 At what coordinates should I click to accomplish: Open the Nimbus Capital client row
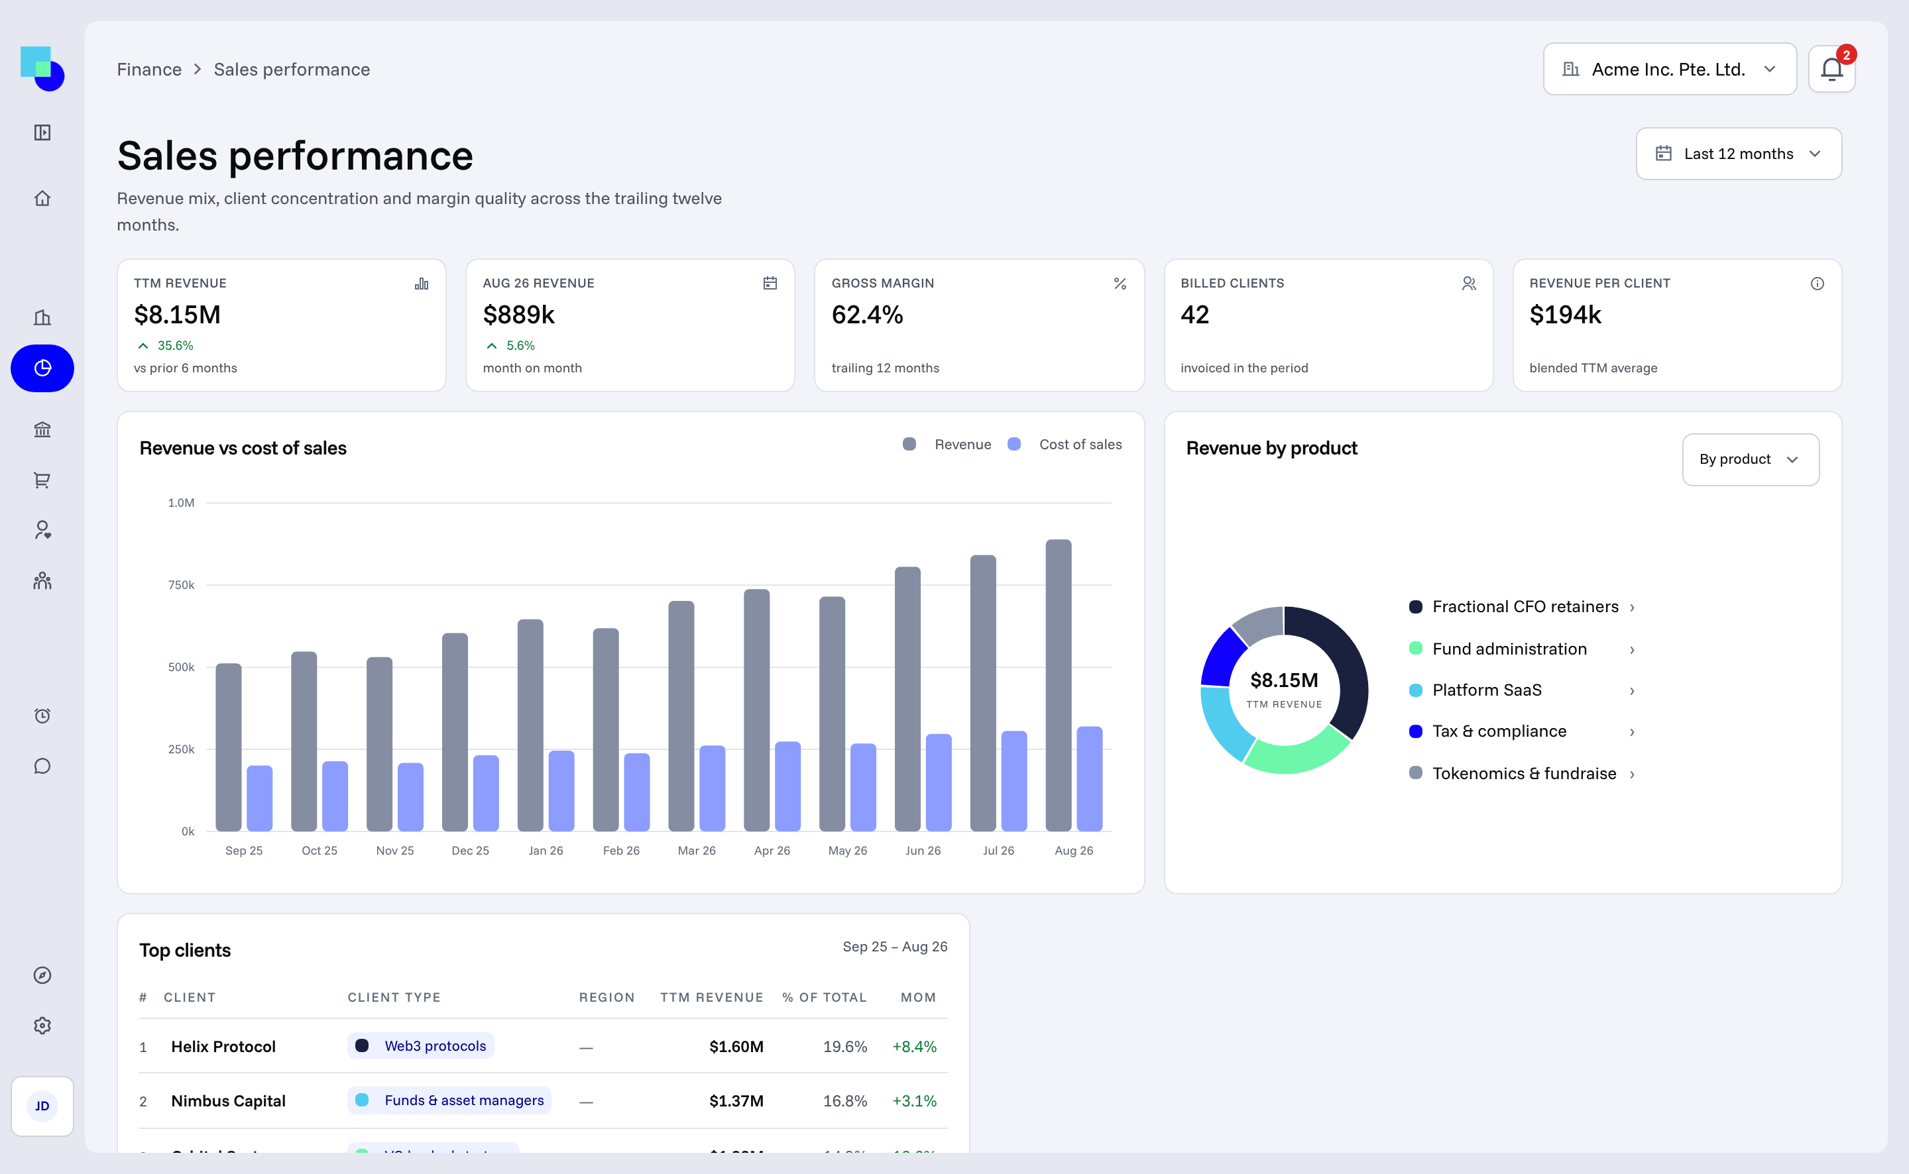click(x=543, y=1100)
